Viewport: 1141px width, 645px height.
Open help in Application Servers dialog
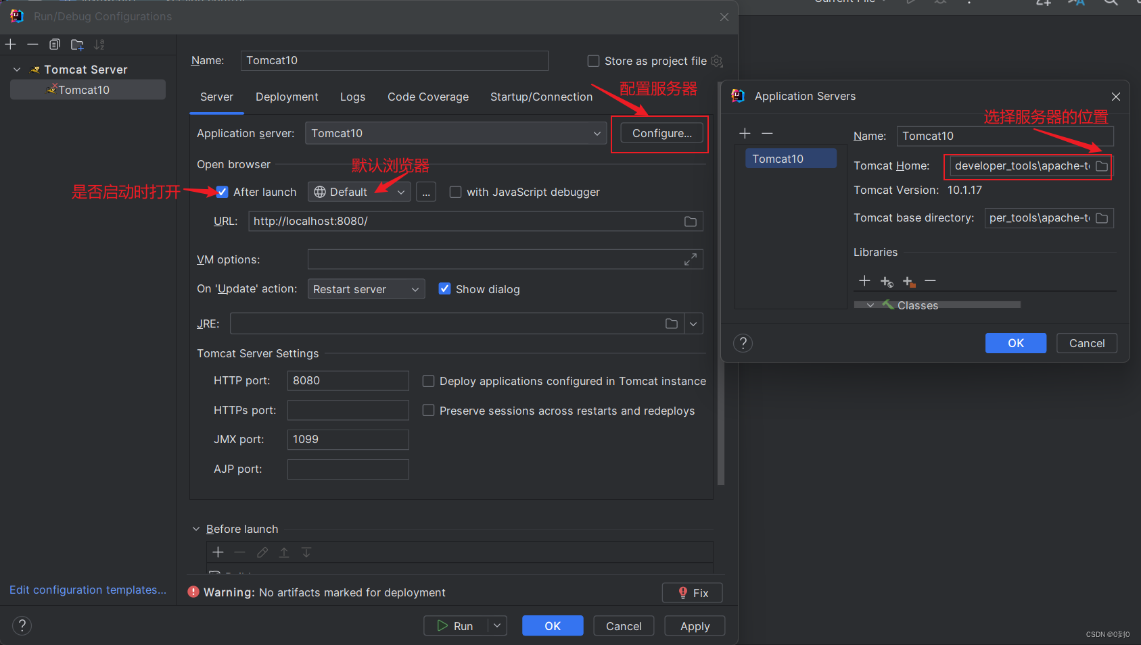coord(743,343)
